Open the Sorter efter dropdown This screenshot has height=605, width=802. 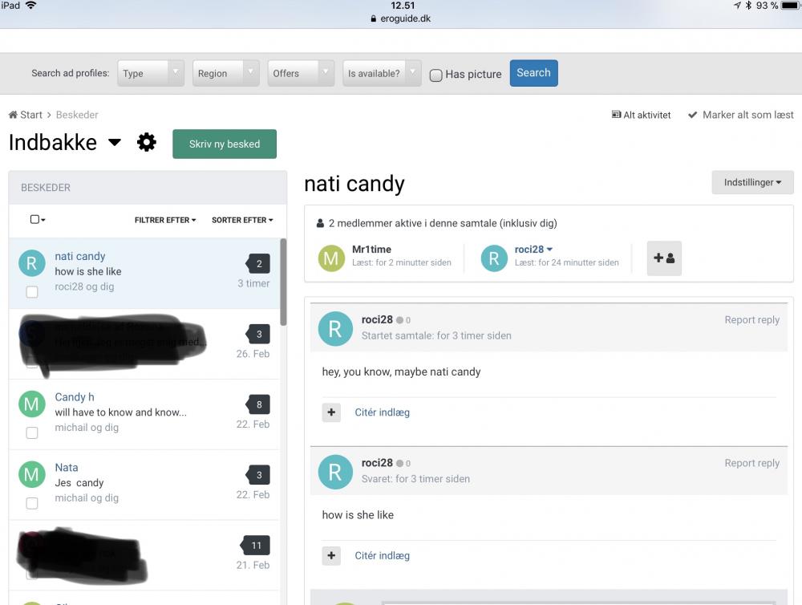click(242, 220)
